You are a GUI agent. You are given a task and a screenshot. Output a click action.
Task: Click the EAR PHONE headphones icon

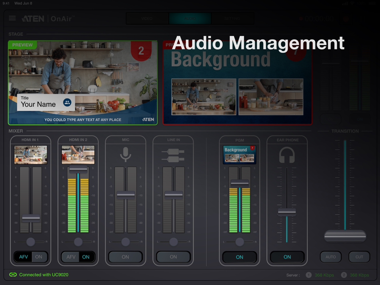287,155
